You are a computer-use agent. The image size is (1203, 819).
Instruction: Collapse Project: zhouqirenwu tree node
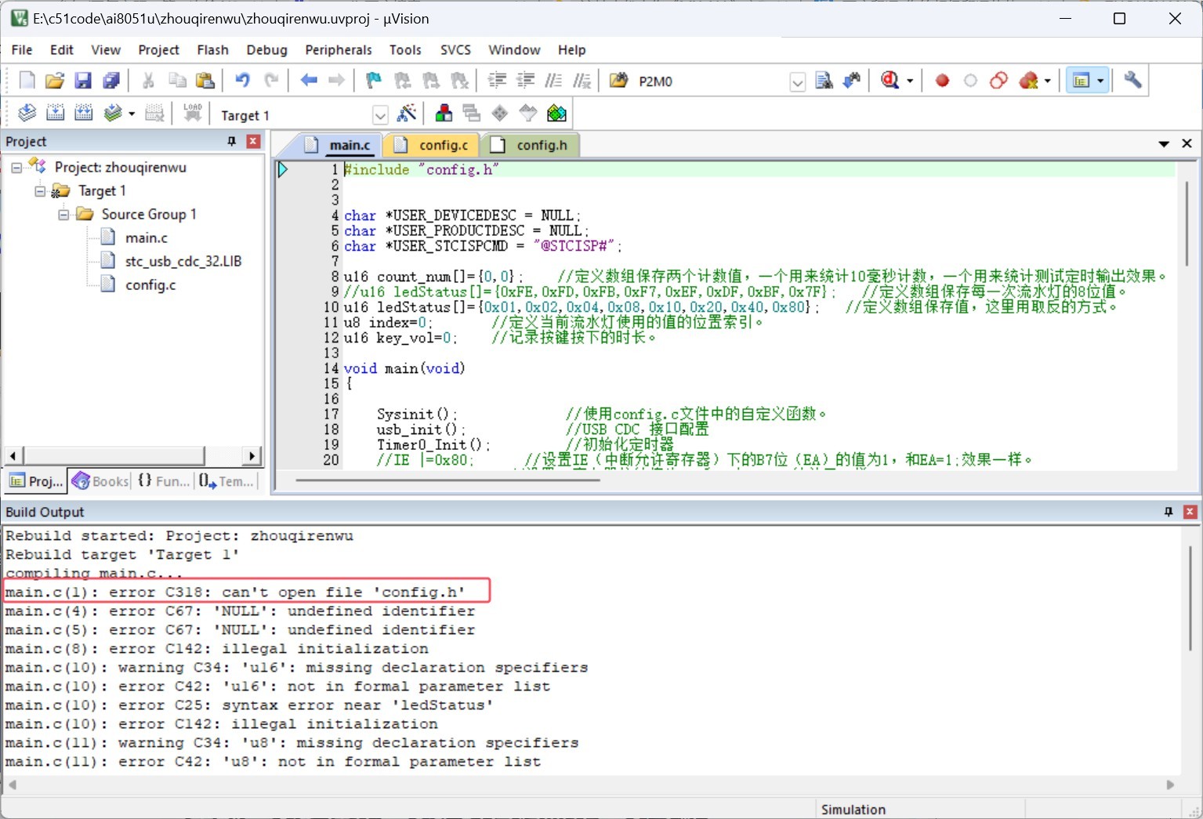click(16, 168)
